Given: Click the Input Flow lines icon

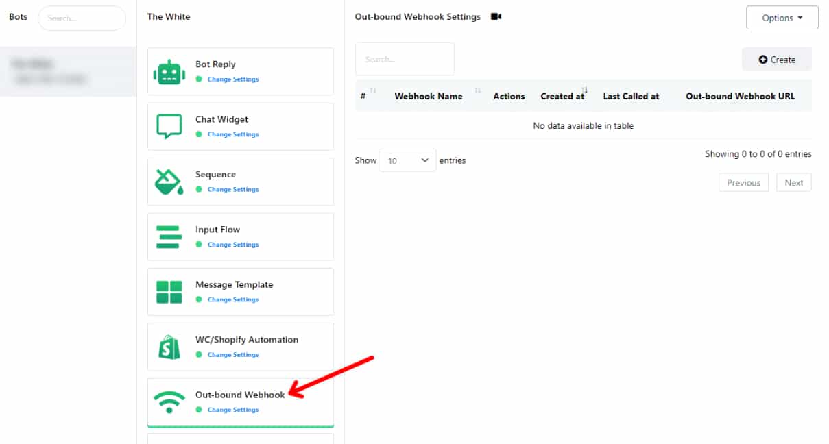Looking at the screenshot, I should (x=169, y=236).
